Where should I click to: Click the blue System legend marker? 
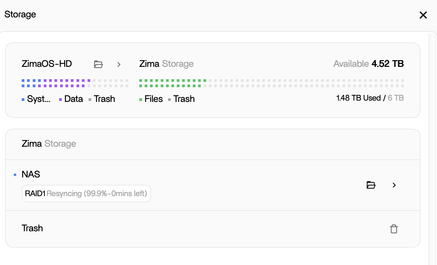(x=23, y=99)
